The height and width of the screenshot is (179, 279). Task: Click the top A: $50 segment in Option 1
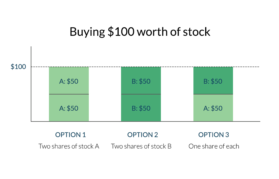(69, 80)
